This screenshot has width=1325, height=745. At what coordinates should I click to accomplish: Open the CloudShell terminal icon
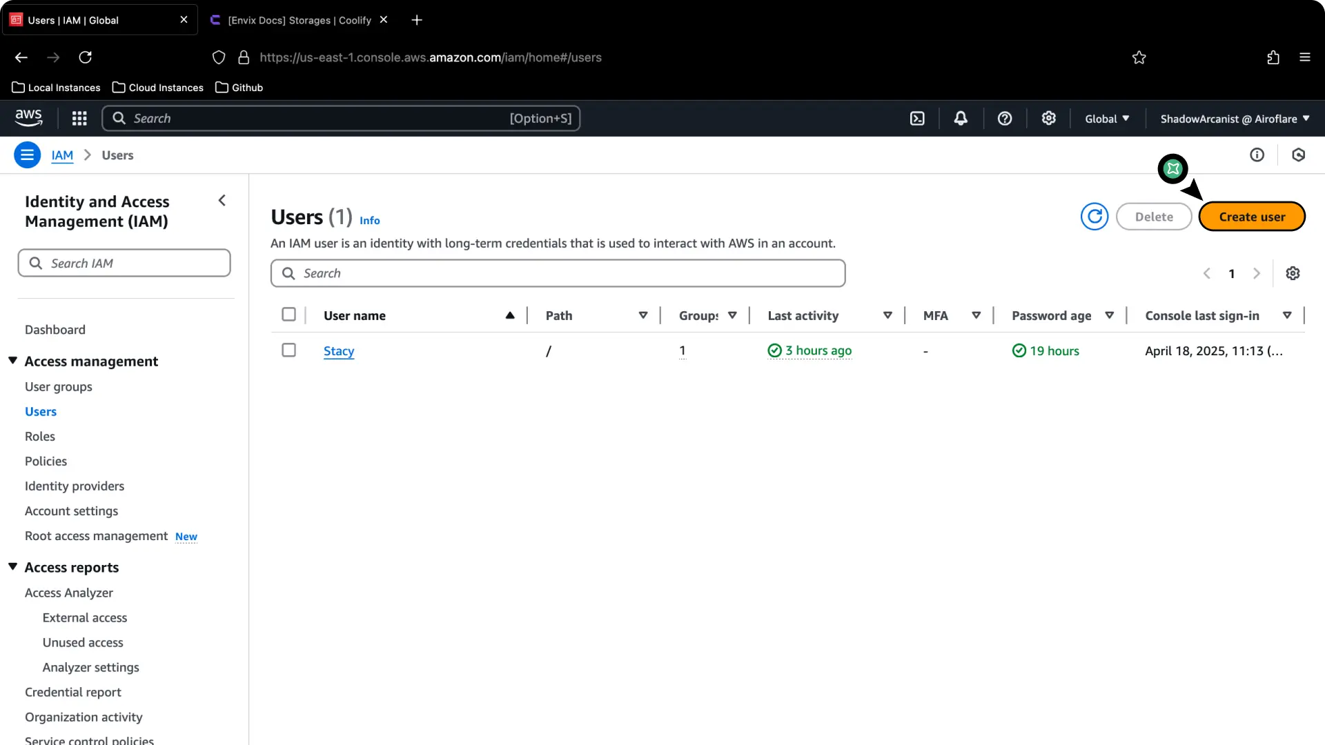917,118
